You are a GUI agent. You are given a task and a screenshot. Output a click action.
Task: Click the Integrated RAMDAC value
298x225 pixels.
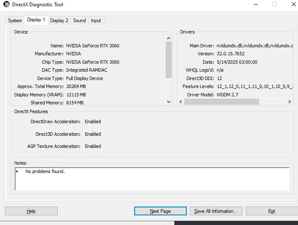(87, 70)
